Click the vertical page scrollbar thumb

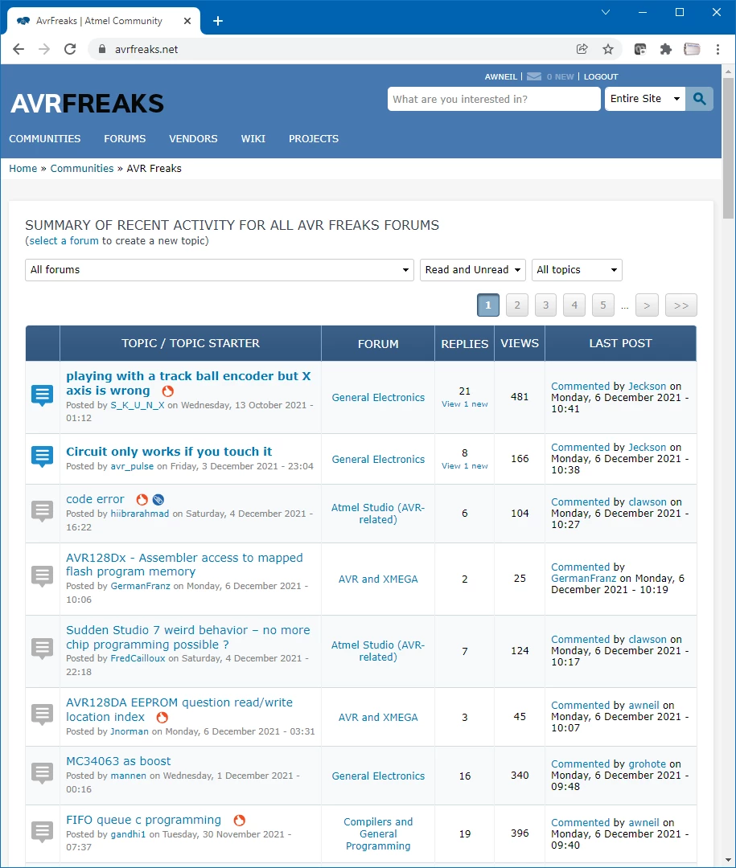(x=728, y=149)
